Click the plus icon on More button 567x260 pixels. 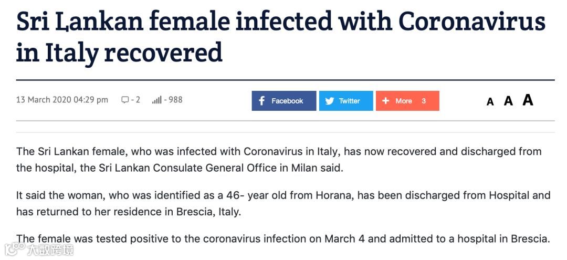tap(385, 101)
